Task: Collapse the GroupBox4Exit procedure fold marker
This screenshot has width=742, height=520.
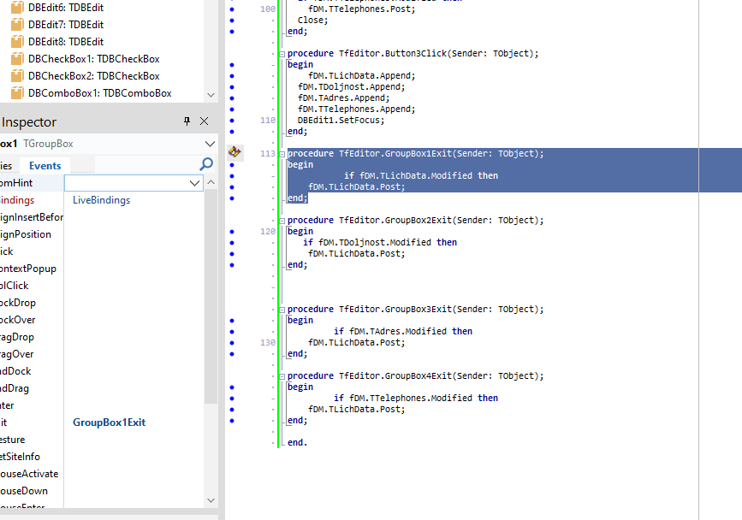Action: [x=282, y=376]
